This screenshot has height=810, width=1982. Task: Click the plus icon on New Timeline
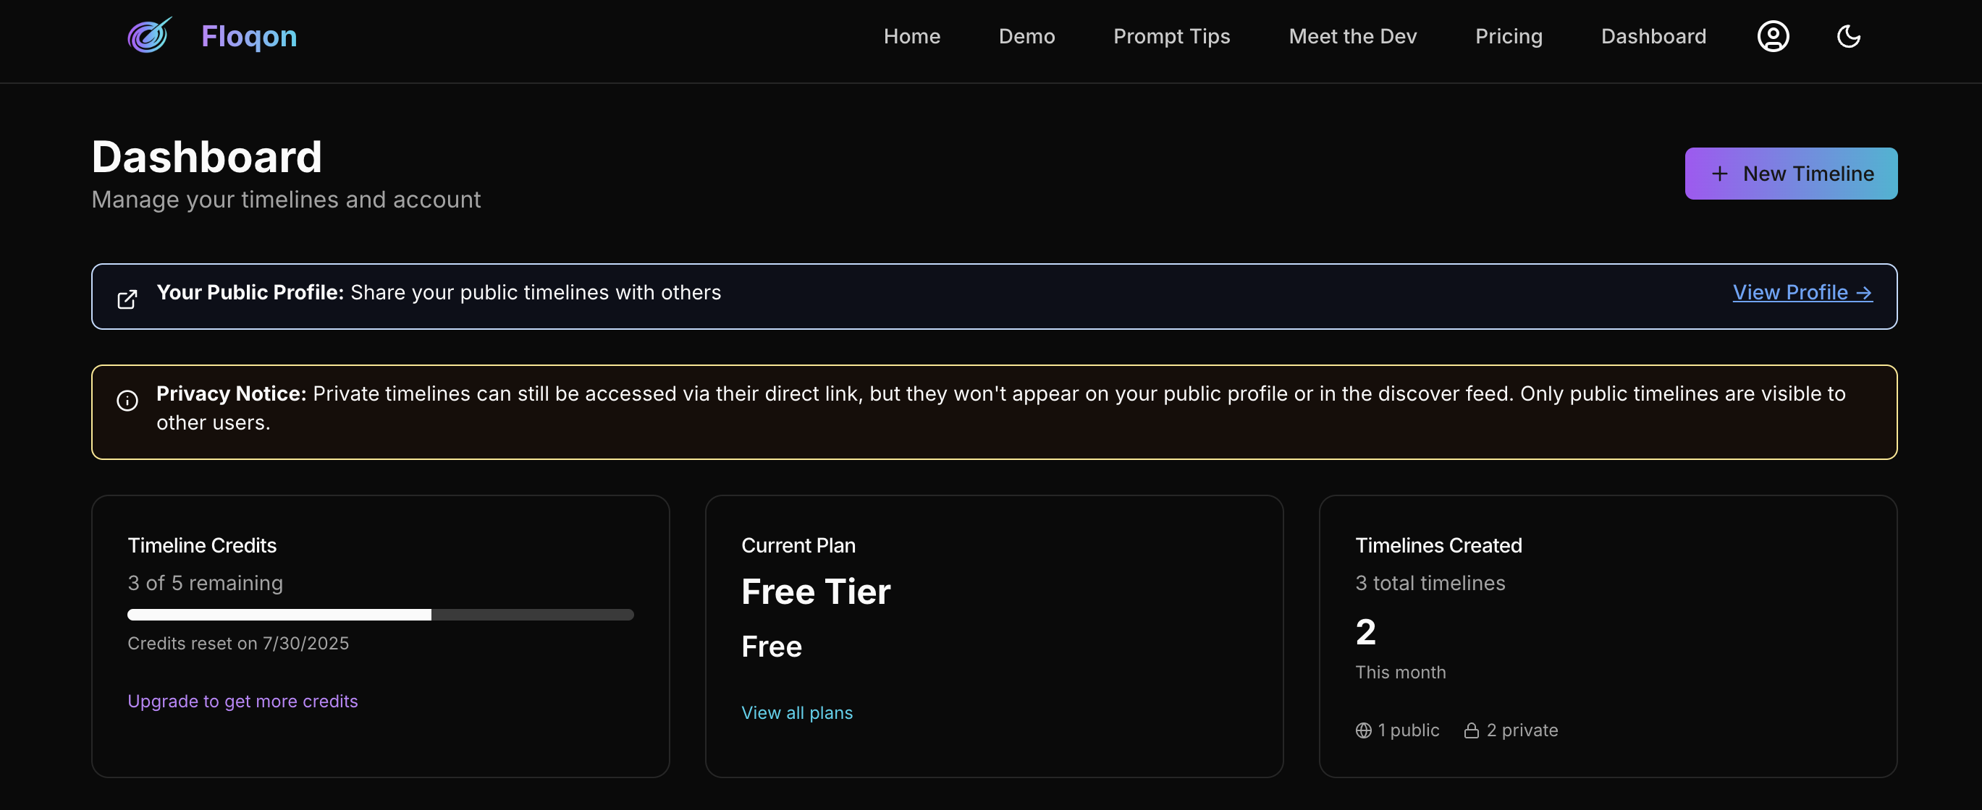[1720, 174]
